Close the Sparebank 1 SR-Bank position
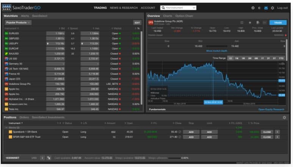This screenshot has width=293, height=167. coord(267,132)
